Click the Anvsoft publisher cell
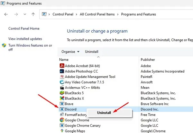 click(147, 82)
